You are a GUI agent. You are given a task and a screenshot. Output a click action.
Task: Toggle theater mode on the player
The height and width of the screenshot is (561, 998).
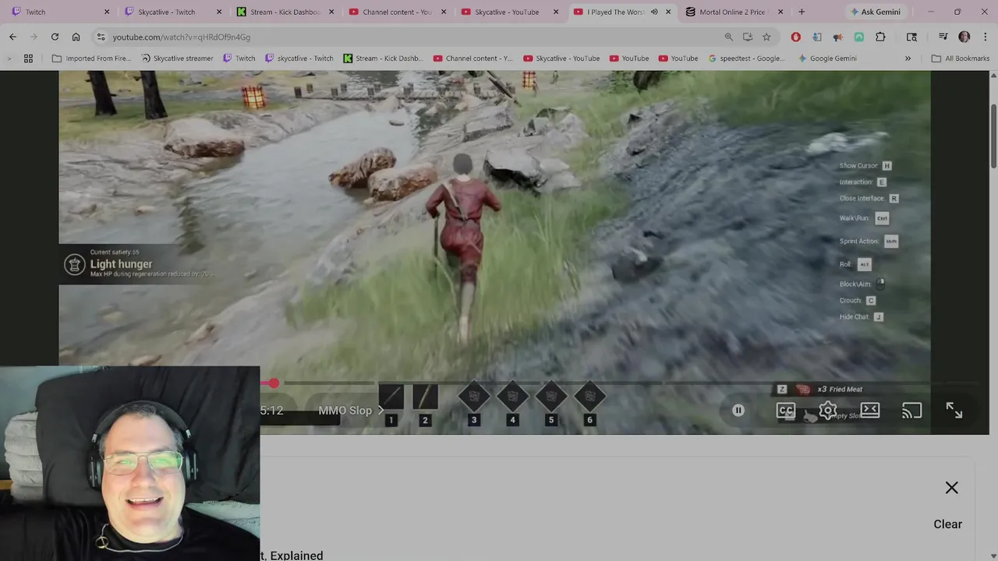point(870,411)
